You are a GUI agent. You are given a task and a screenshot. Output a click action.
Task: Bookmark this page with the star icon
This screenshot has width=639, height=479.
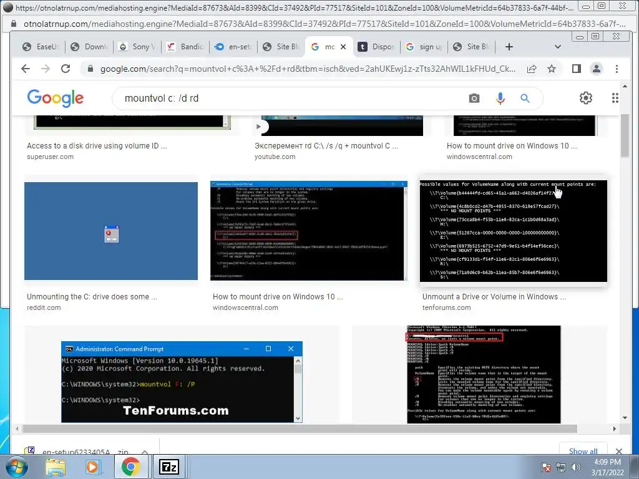[x=552, y=69]
